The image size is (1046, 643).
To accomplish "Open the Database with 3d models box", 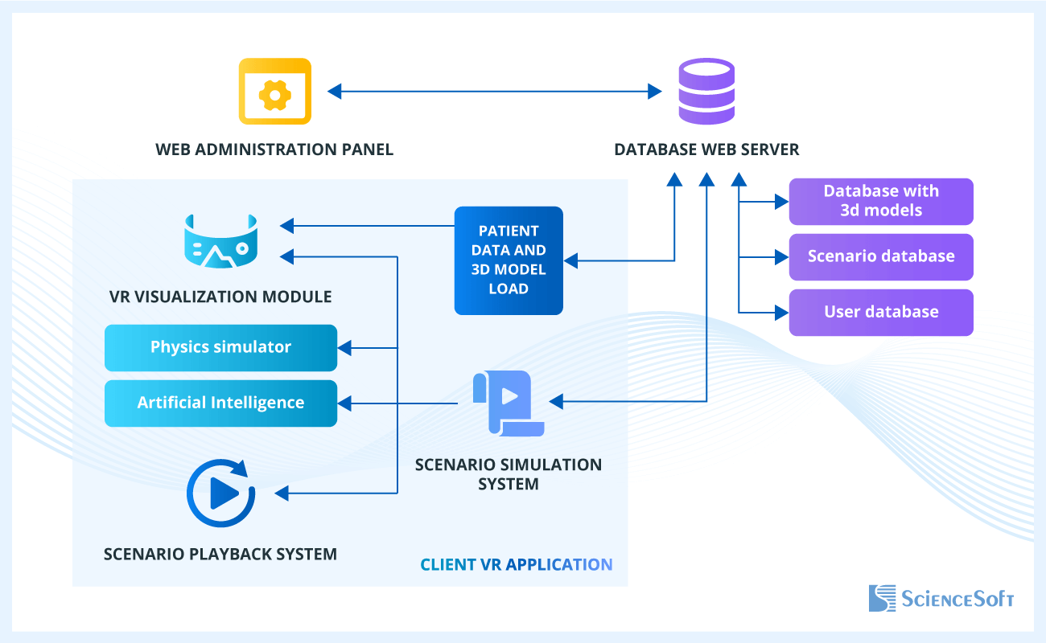I will (881, 201).
